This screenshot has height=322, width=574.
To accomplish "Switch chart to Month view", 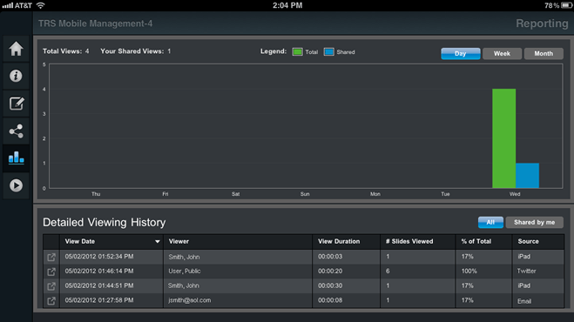I will (544, 53).
